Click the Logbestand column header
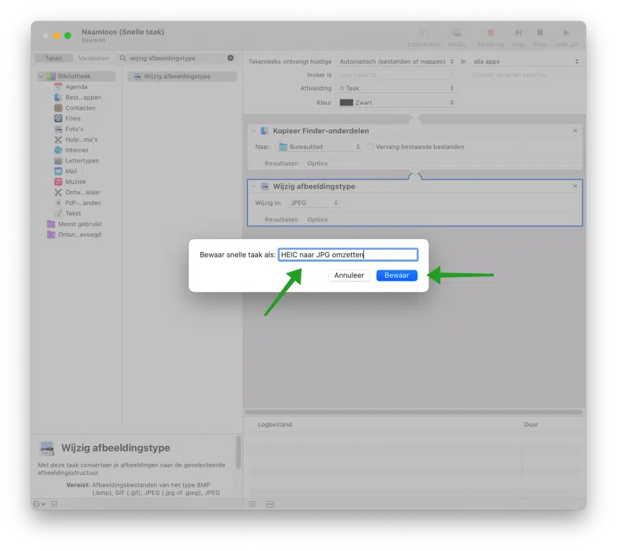This screenshot has width=617, height=551. [x=275, y=425]
